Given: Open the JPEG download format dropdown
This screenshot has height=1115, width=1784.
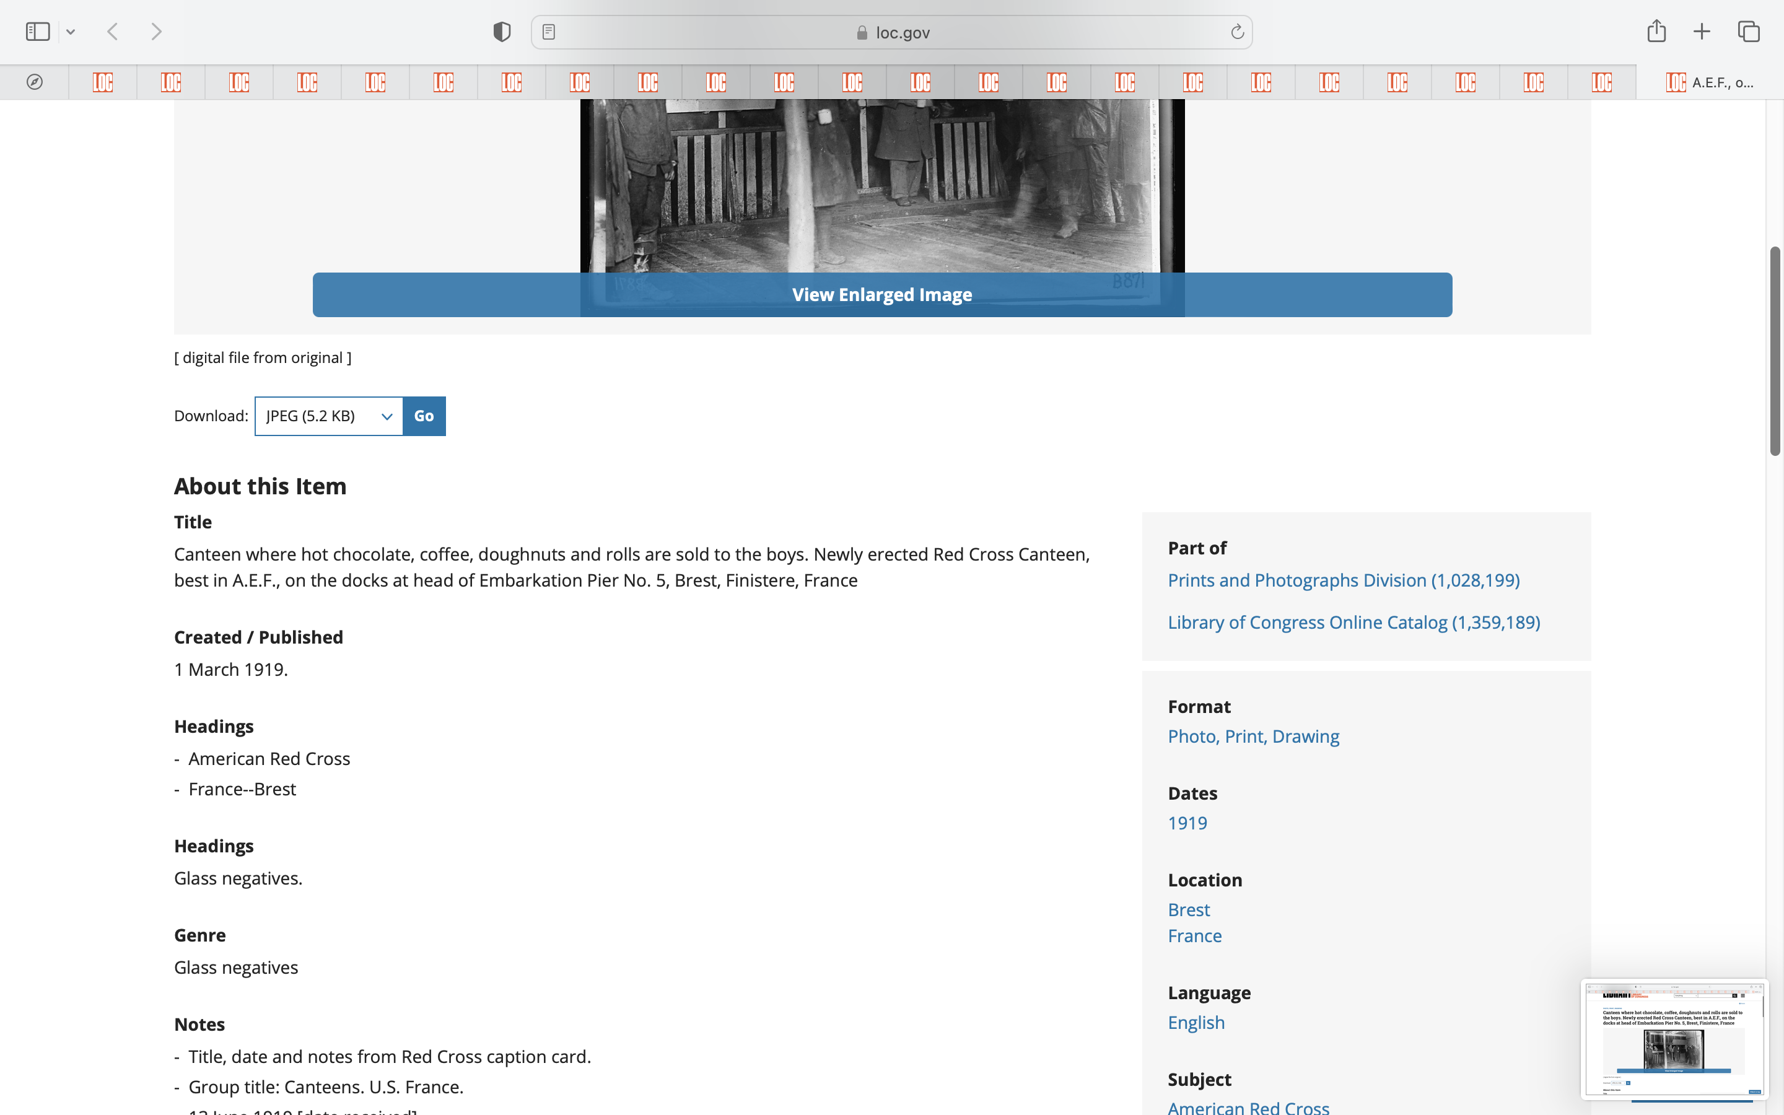Looking at the screenshot, I should (329, 416).
